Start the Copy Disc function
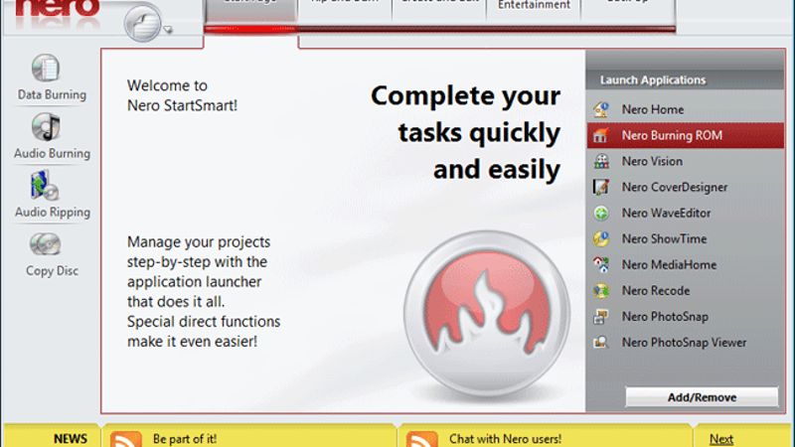Viewport: 795px width, 447px height. [x=52, y=255]
